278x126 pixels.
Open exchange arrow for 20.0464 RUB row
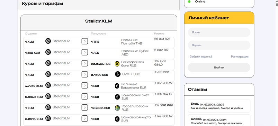tap(85, 63)
